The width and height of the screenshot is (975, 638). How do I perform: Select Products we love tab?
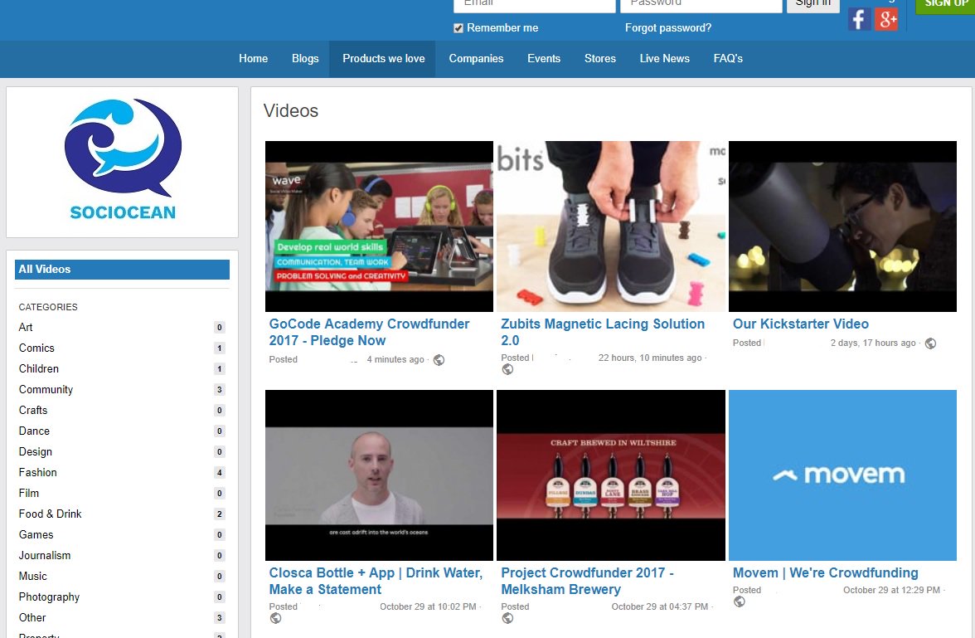(x=383, y=59)
